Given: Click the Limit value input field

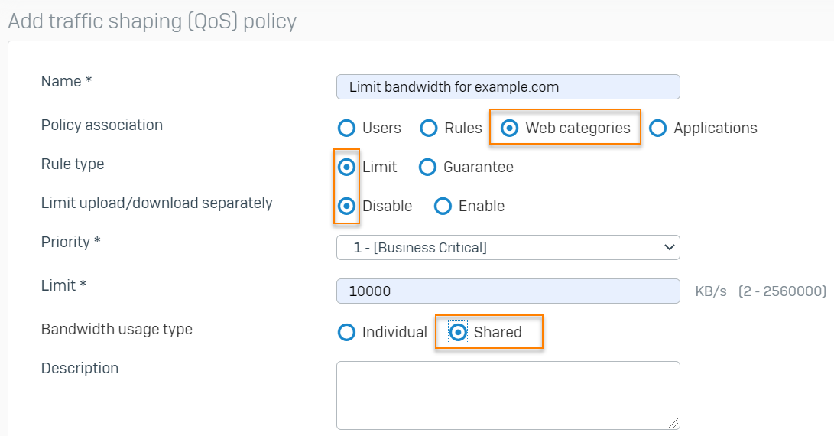Looking at the screenshot, I should pyautogui.click(x=508, y=291).
